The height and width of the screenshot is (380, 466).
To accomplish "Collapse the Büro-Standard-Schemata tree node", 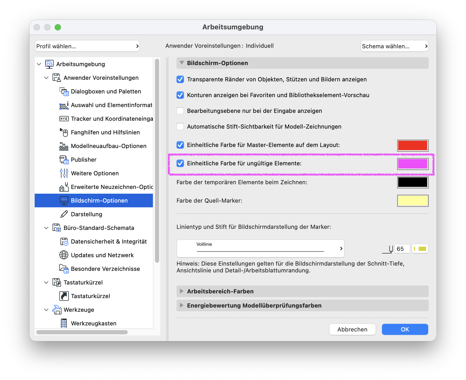I will point(46,228).
